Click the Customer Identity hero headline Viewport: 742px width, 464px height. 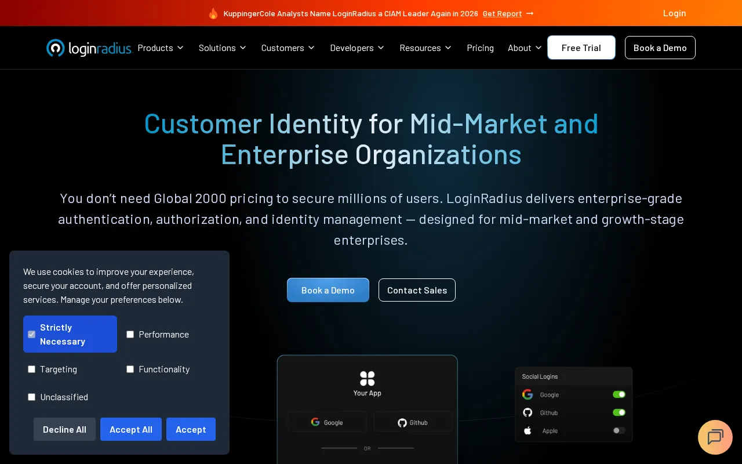371,139
